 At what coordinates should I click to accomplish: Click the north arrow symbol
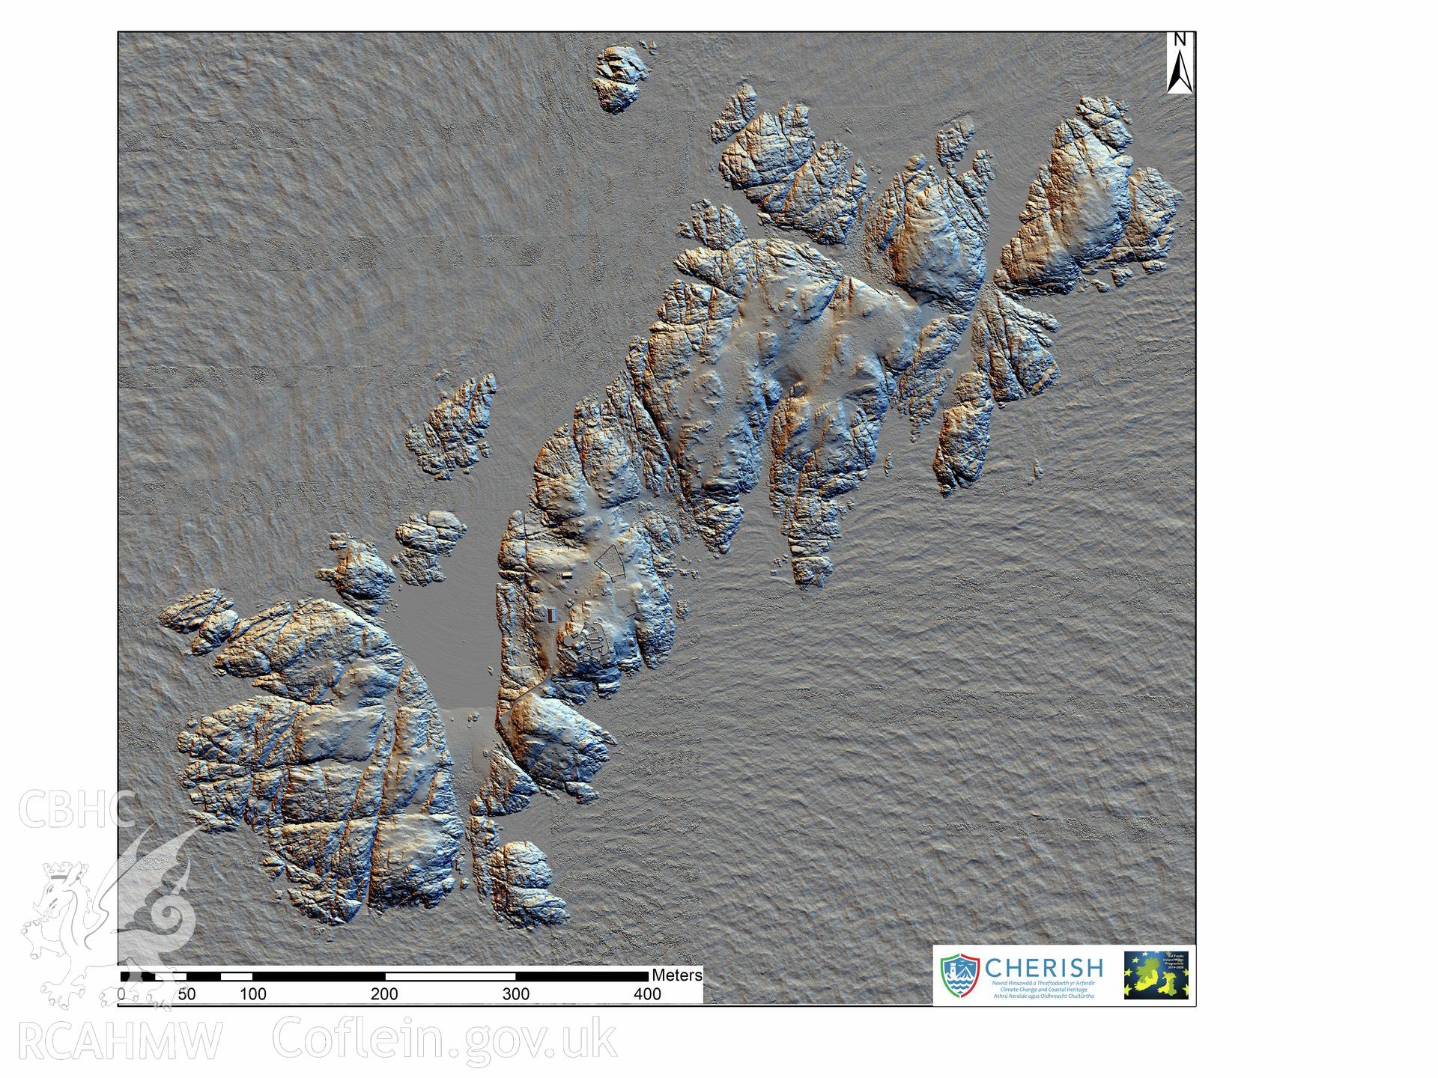1179,63
